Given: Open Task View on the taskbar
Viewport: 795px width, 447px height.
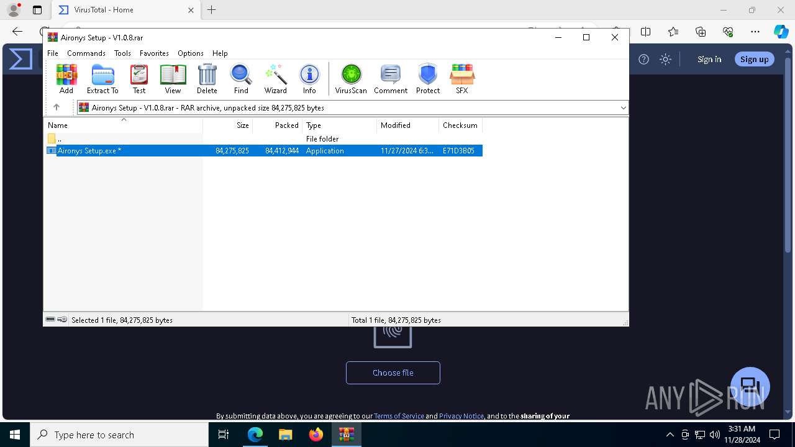Looking at the screenshot, I should tap(224, 435).
